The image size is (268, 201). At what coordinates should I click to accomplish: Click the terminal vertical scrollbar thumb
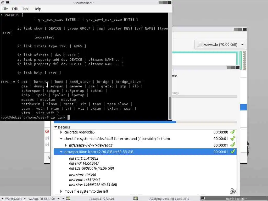(x=170, y=108)
